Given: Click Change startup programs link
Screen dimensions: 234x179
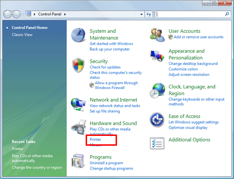Looking at the screenshot, I should click(111, 168).
